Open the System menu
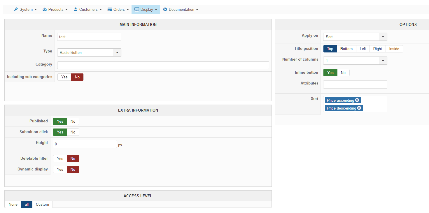The width and height of the screenshot is (429, 213). (x=25, y=9)
